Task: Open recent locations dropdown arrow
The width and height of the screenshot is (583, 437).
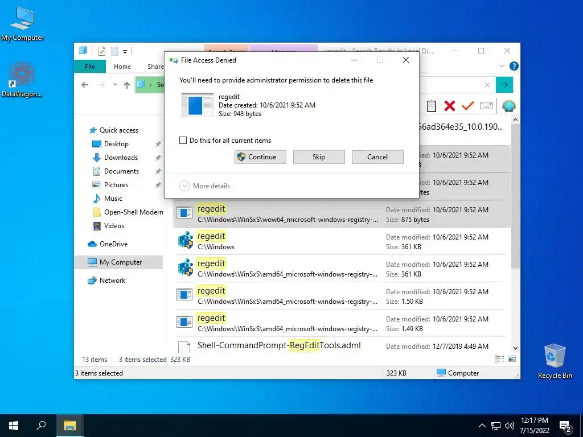Action: click(x=115, y=85)
